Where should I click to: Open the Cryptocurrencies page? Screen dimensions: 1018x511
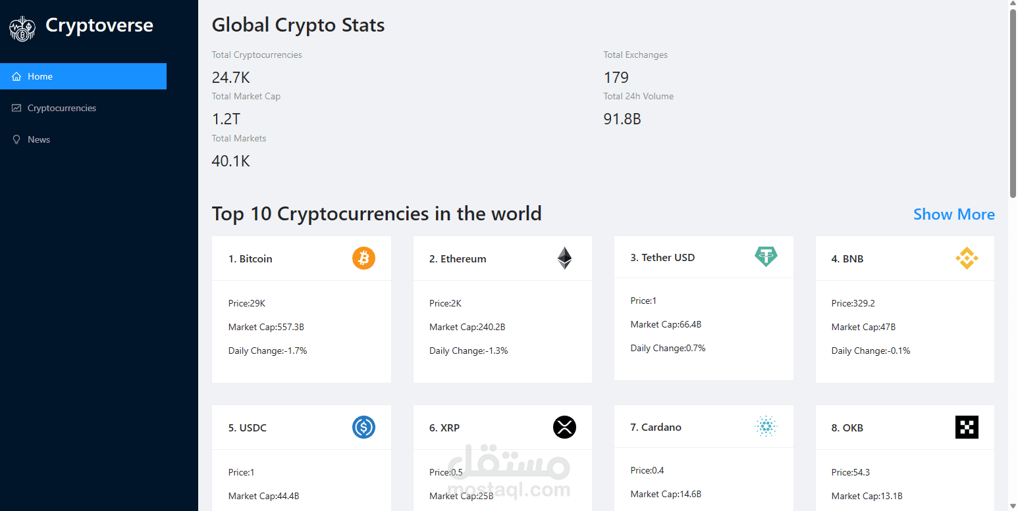pos(62,108)
